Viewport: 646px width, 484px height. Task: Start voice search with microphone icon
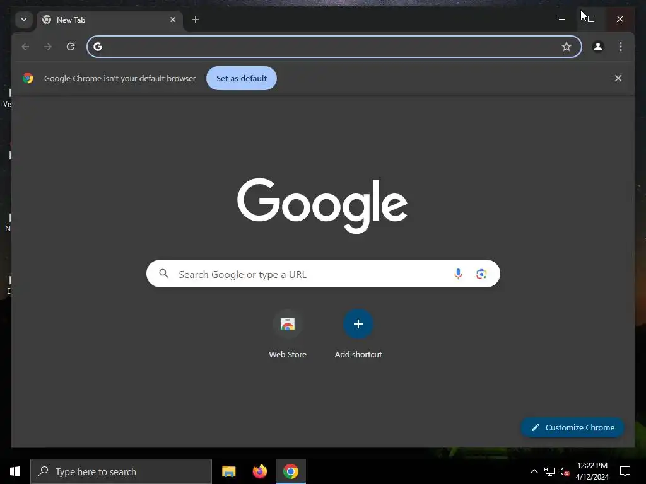click(x=458, y=274)
